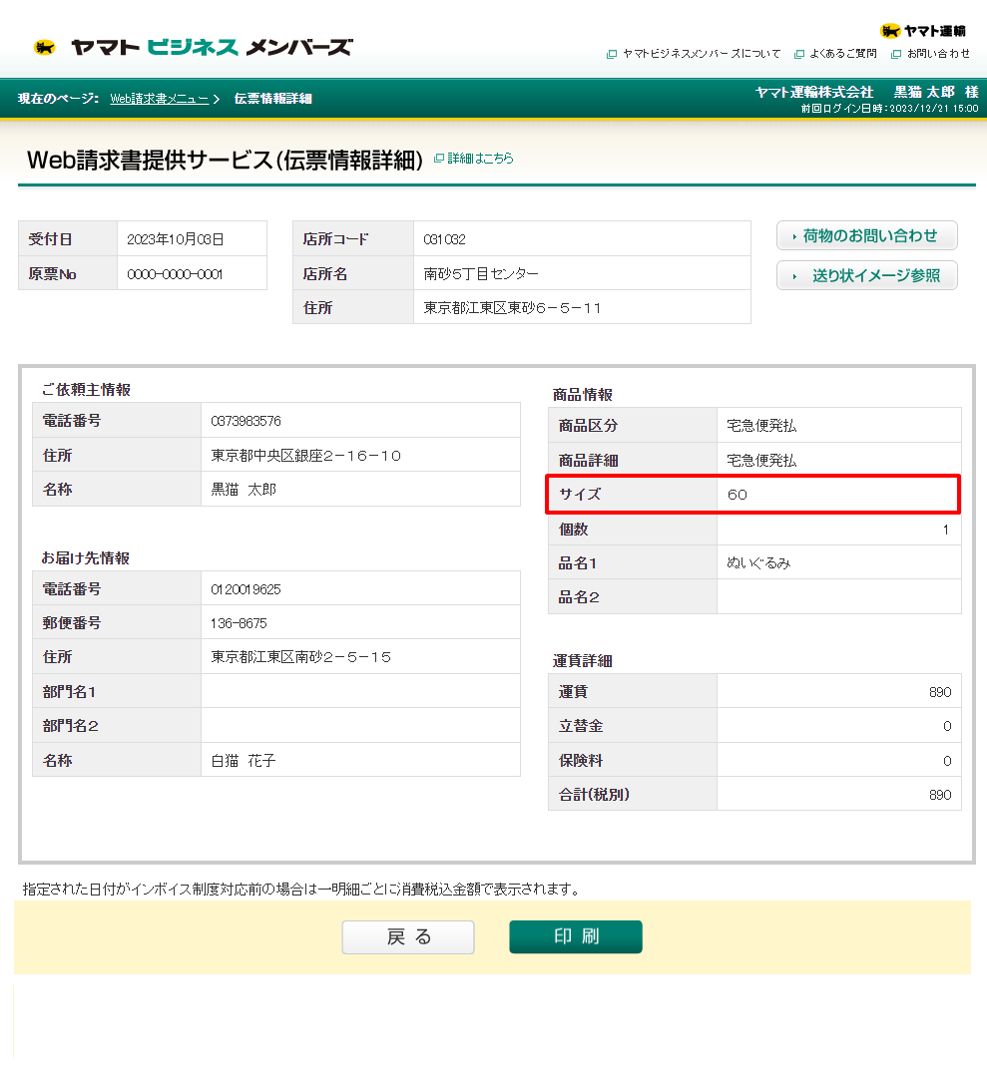This screenshot has height=1073, width=987.
Task: Click the 戻る button
Action: click(x=408, y=936)
